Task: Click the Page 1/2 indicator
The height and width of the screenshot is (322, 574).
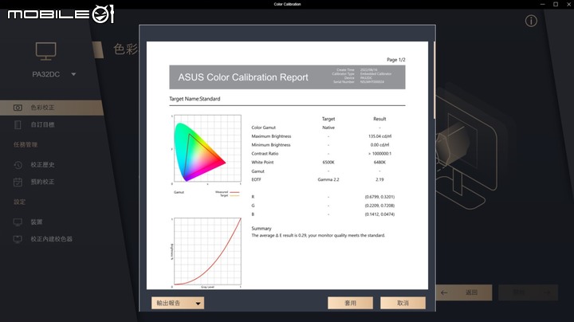Action: [x=396, y=60]
